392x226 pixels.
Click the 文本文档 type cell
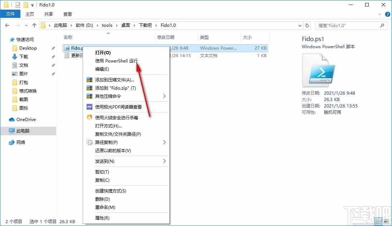(208, 56)
